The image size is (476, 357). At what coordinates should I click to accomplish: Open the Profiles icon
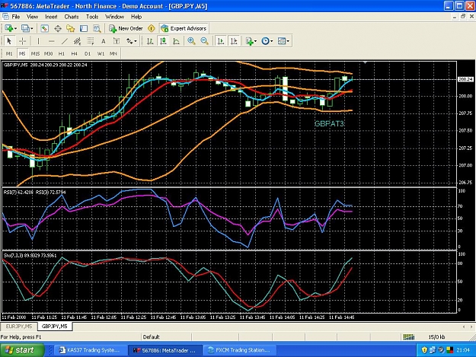coord(25,28)
